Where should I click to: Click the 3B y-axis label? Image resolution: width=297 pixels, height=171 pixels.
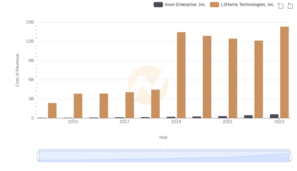31,99
